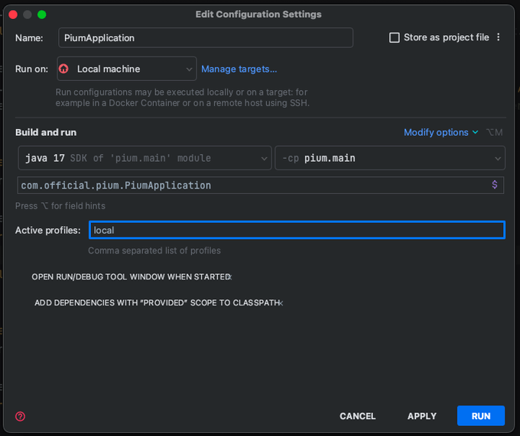
Task: Click the Name field containing PiumApplication
Action: [205, 37]
